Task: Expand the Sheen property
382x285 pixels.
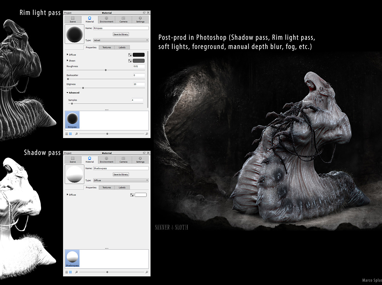Action: coord(67,60)
